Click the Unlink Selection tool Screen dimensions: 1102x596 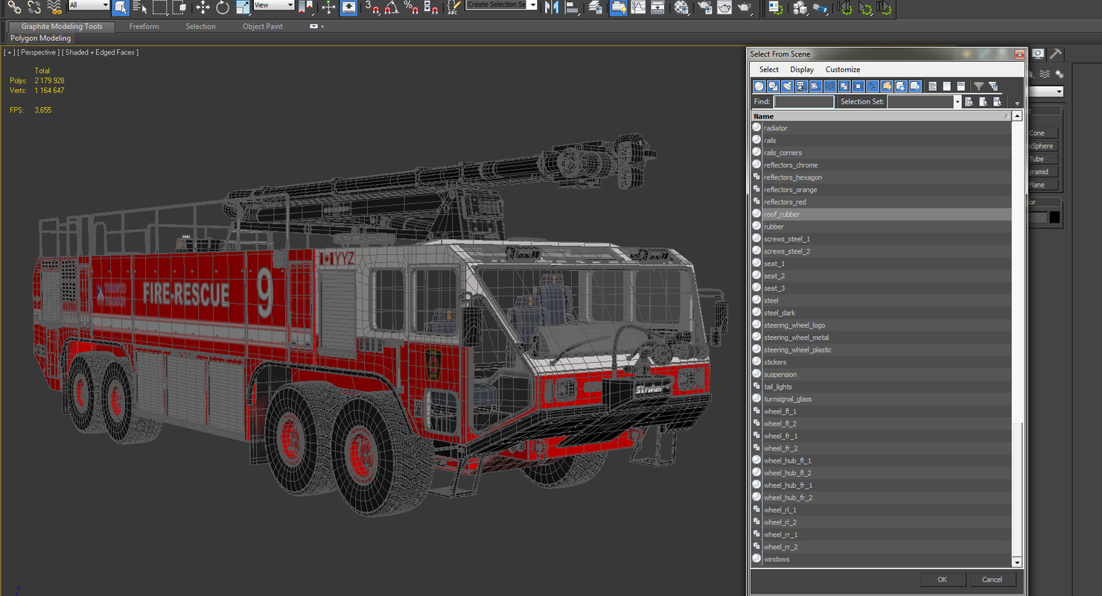[34, 7]
